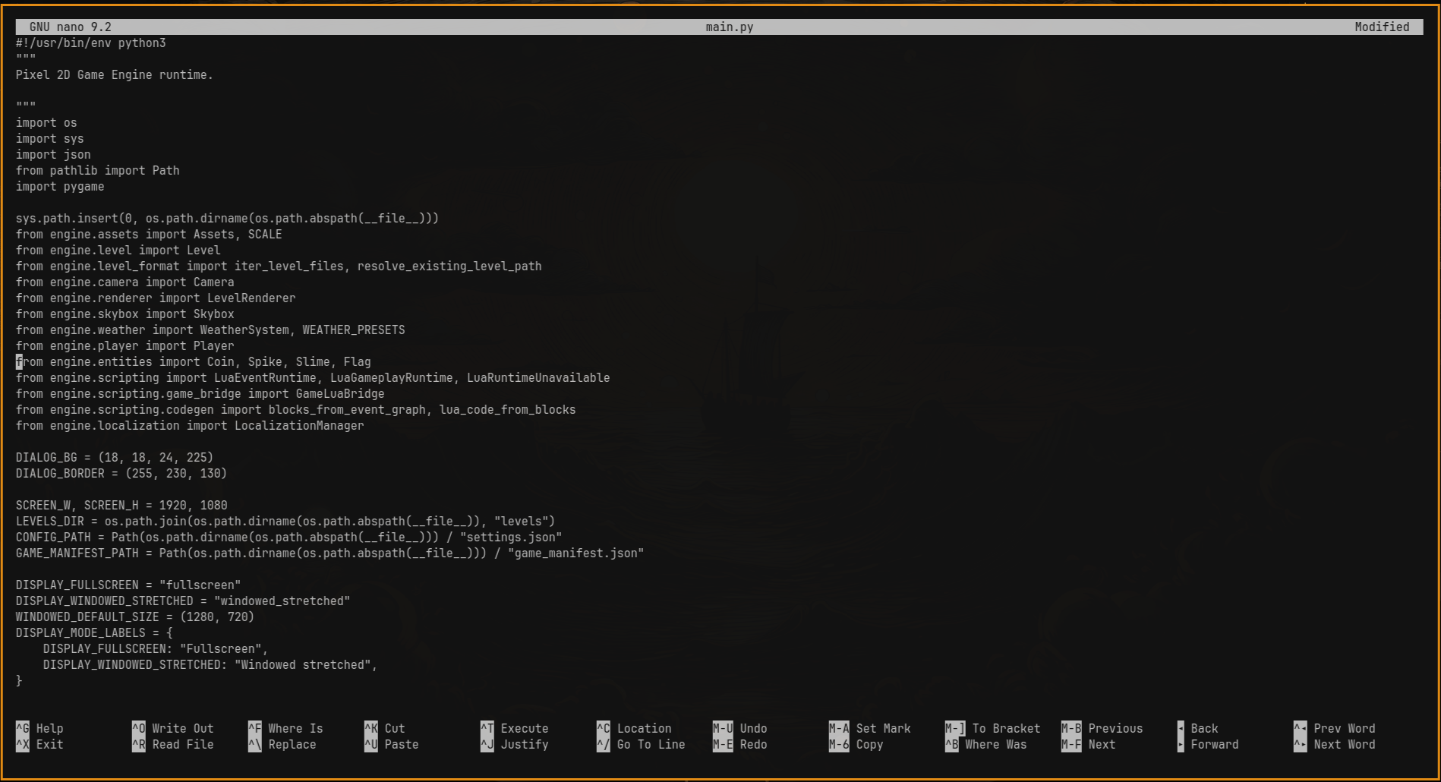Click the 'from engine.skybox import Skybox' line
This screenshot has width=1441, height=782.
click(125, 314)
